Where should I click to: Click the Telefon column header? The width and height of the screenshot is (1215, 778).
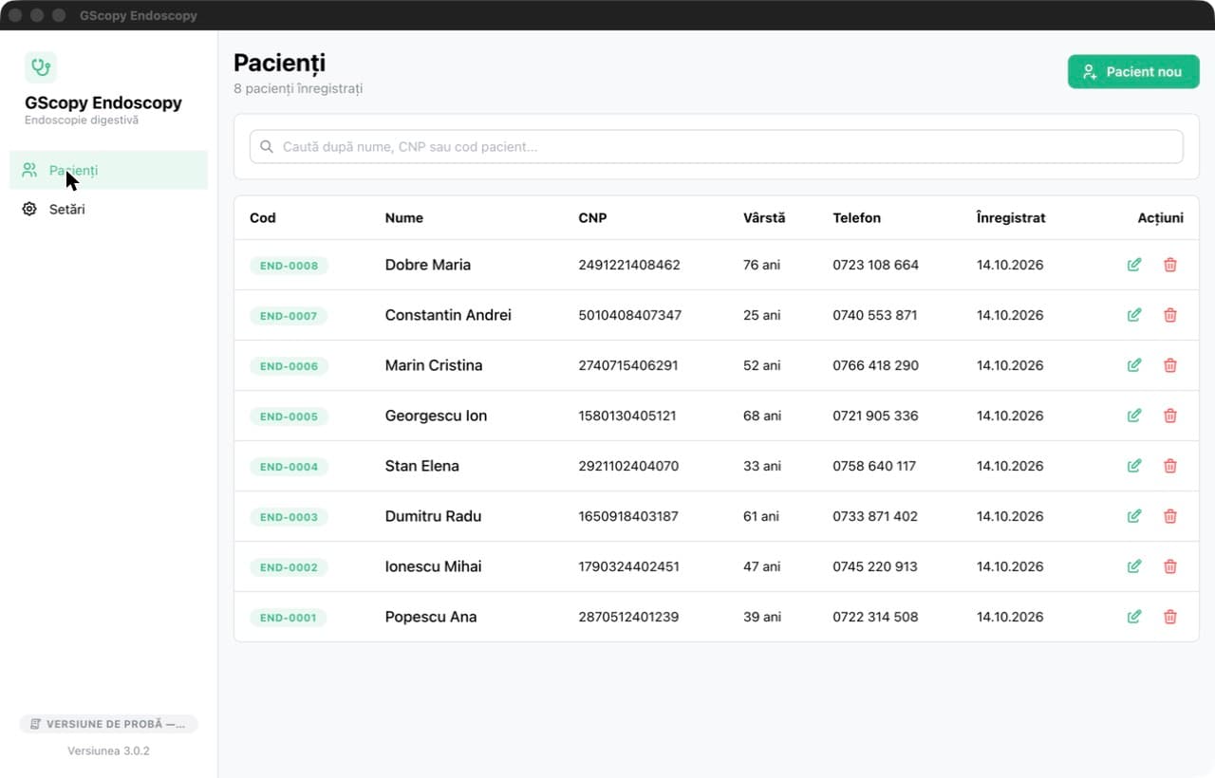(856, 217)
